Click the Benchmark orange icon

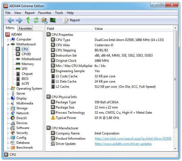pos(13,148)
